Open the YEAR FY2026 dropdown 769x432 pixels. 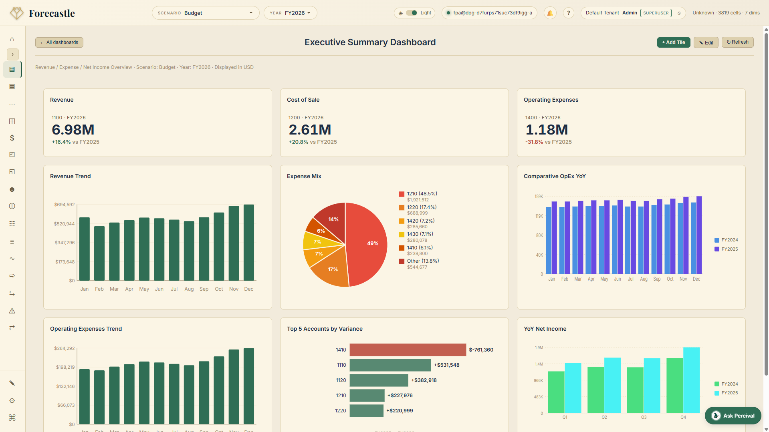click(x=290, y=12)
